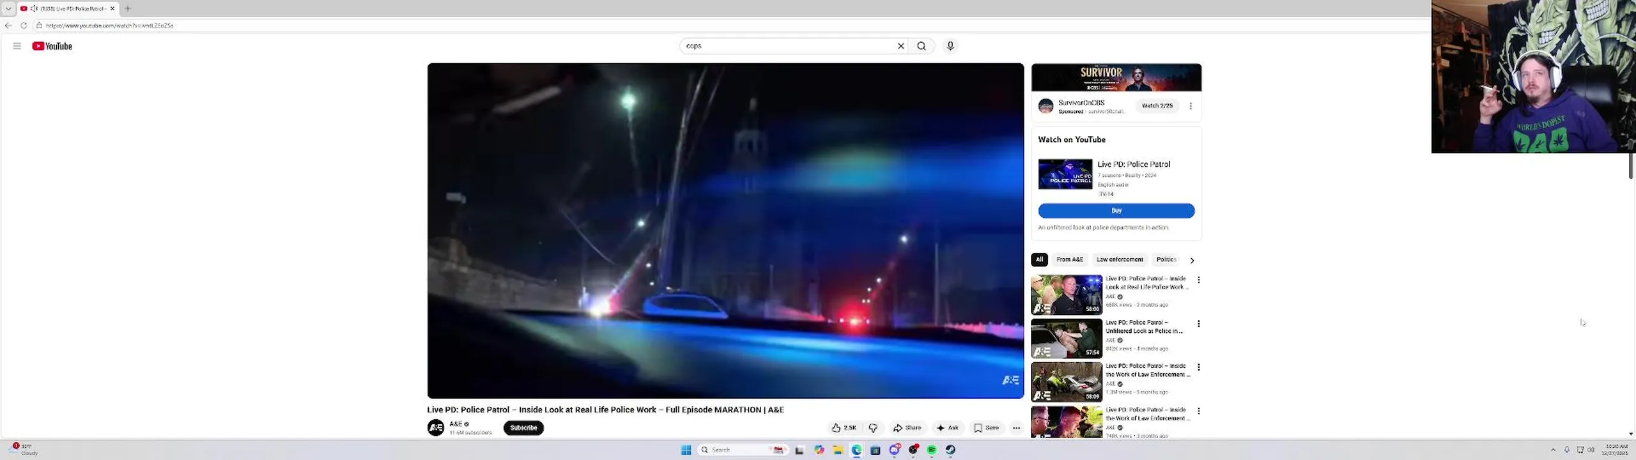Open a new browser tab with plus icon
Viewport: 1636px width, 460px height.
(x=128, y=8)
